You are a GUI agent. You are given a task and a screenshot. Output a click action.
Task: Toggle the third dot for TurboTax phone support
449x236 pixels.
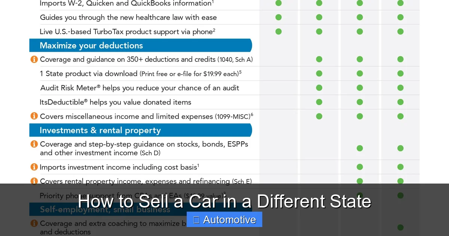click(x=360, y=31)
